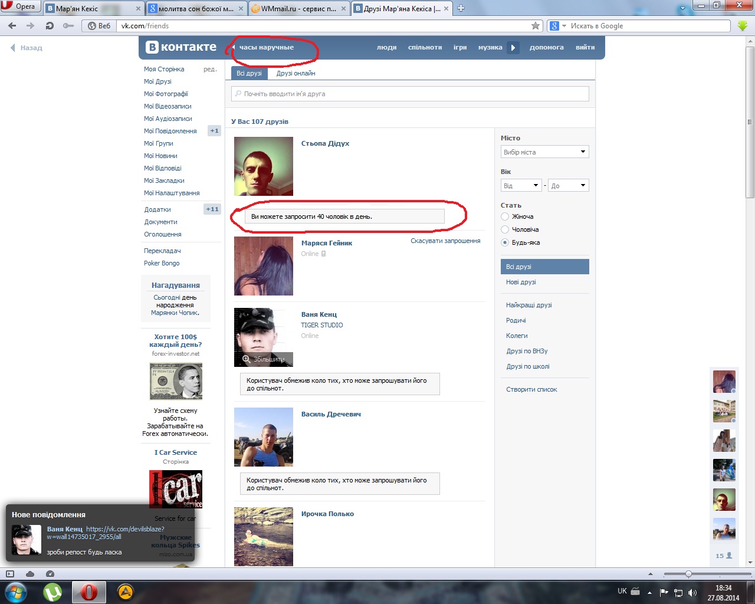Close the WMmail.ru tab
The width and height of the screenshot is (755, 604).
[343, 9]
